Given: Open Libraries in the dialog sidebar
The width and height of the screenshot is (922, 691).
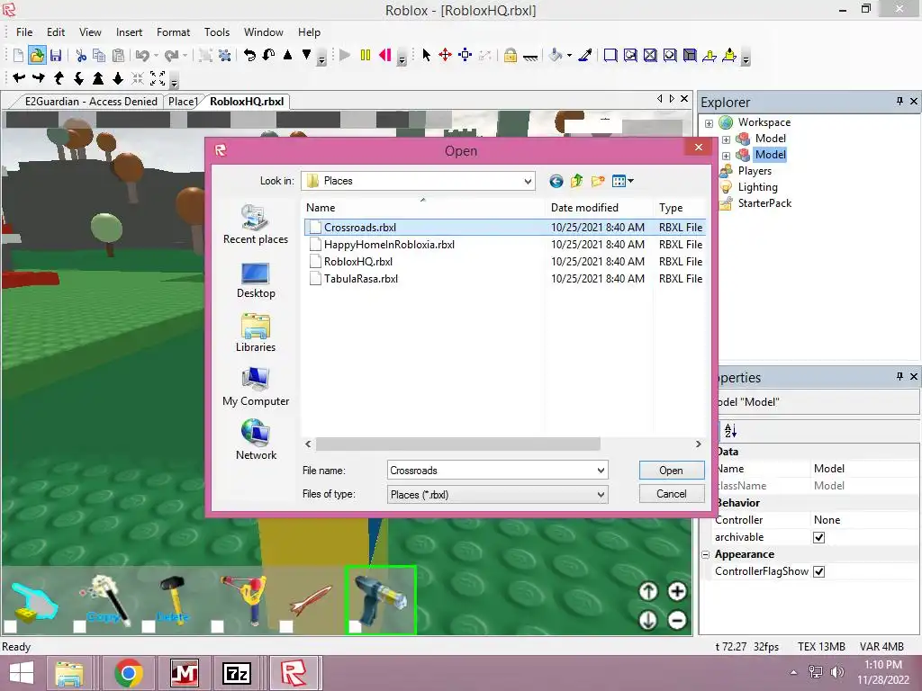Looking at the screenshot, I should tap(256, 333).
